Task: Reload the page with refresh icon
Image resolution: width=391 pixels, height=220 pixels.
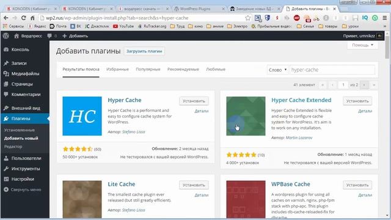Action: click(x=23, y=18)
